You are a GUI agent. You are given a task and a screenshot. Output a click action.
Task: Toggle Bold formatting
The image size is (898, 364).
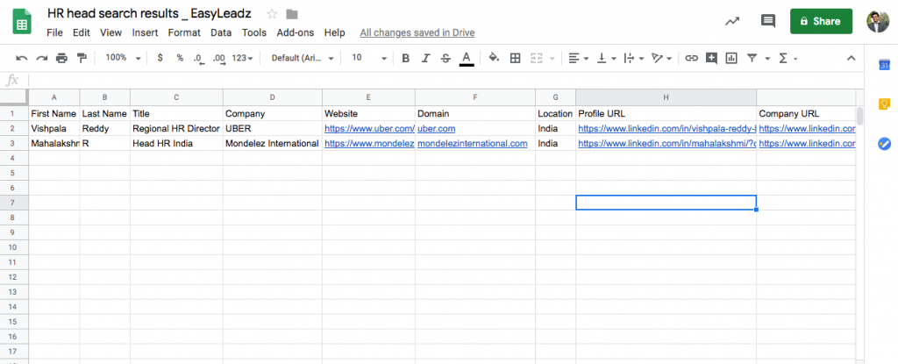pyautogui.click(x=405, y=58)
